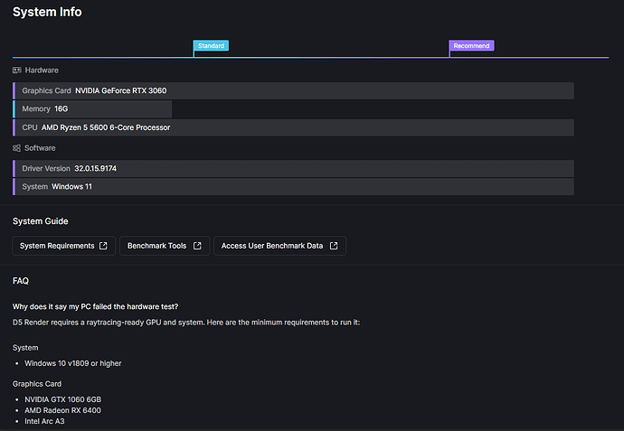Click the Windows 10 v1809 or higher requirement
The image size is (624, 431).
coord(72,363)
